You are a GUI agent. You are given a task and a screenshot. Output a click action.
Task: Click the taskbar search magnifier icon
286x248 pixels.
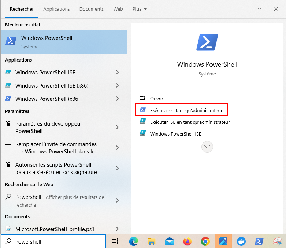8,241
